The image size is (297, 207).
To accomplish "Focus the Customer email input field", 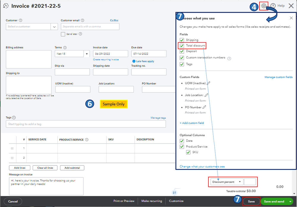I will (90, 27).
